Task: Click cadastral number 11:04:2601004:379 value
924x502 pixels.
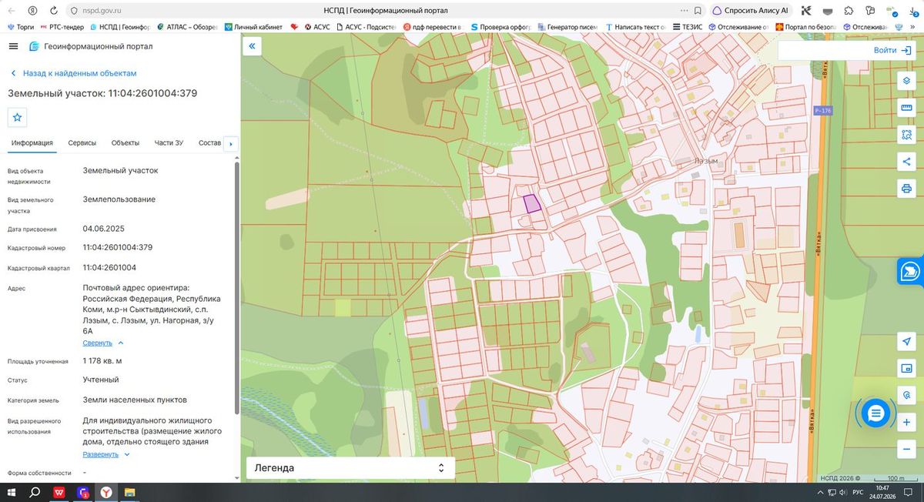Action: pyautogui.click(x=117, y=248)
